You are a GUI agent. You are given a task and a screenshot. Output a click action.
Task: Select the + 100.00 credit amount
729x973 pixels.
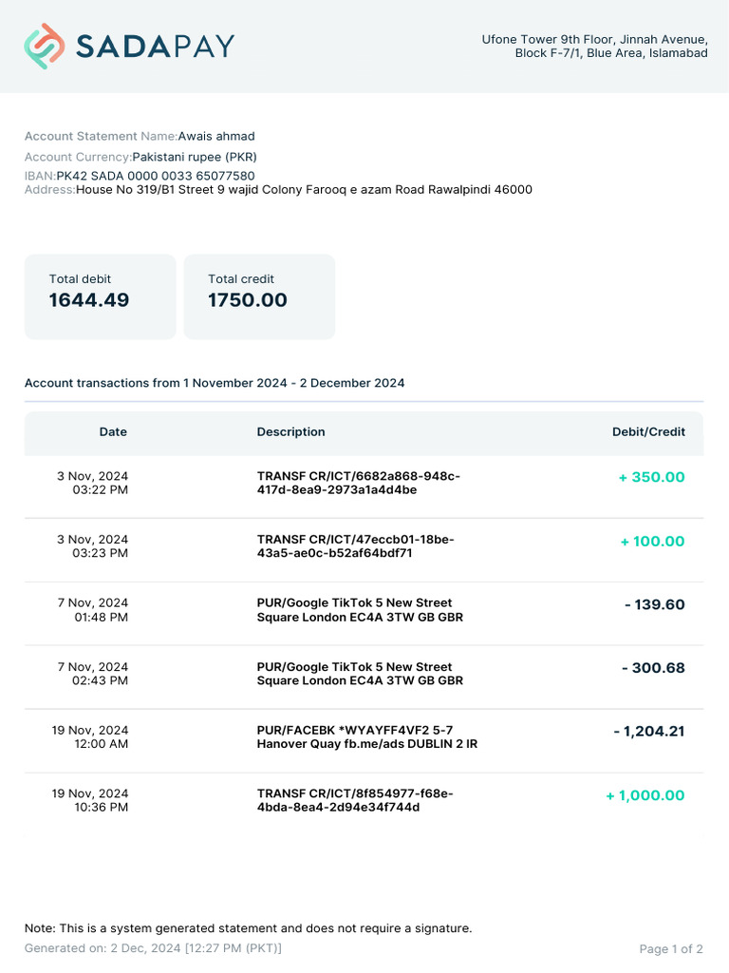pos(652,541)
